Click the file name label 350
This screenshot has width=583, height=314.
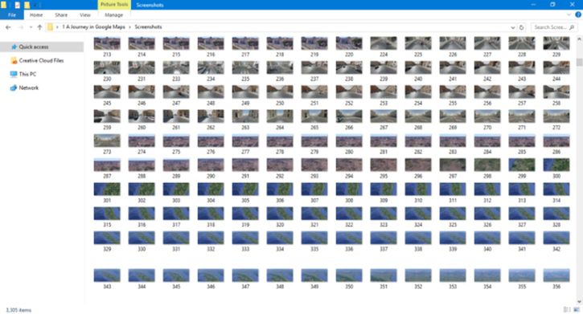(349, 287)
